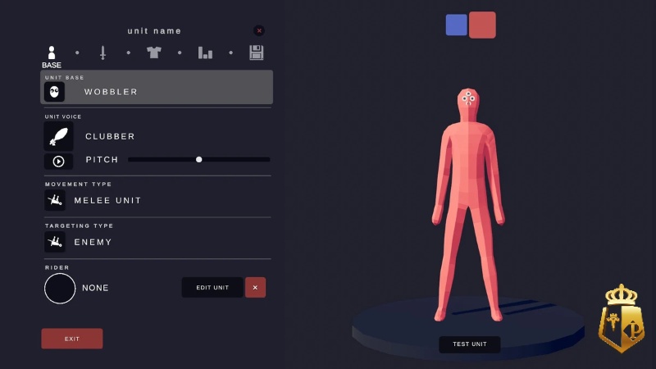Click the Wobbler face icon
This screenshot has height=369, width=656.
click(x=54, y=92)
